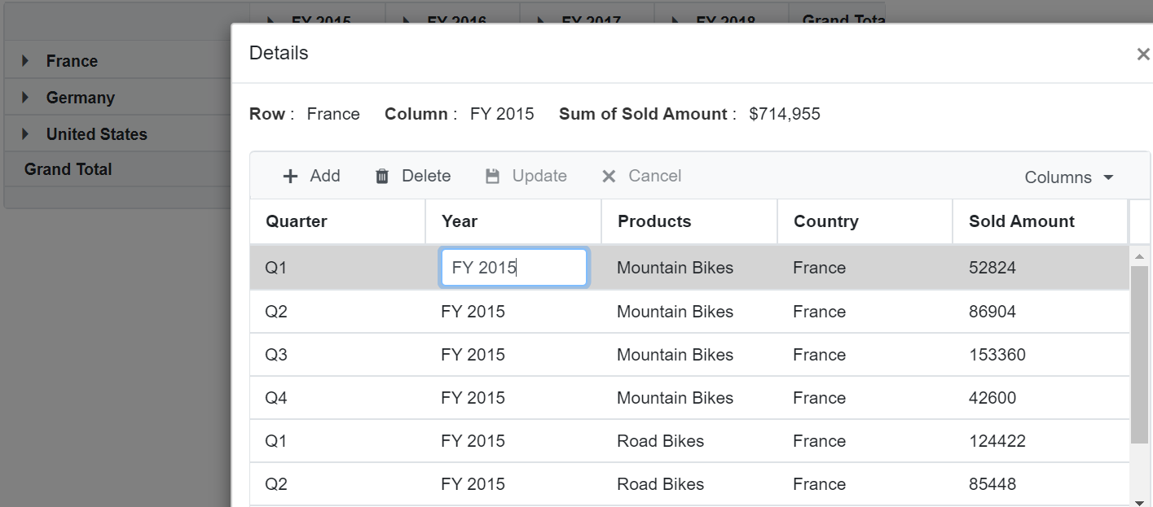Click the Add record plus icon
Viewport: 1153px width, 507px height.
(x=290, y=175)
